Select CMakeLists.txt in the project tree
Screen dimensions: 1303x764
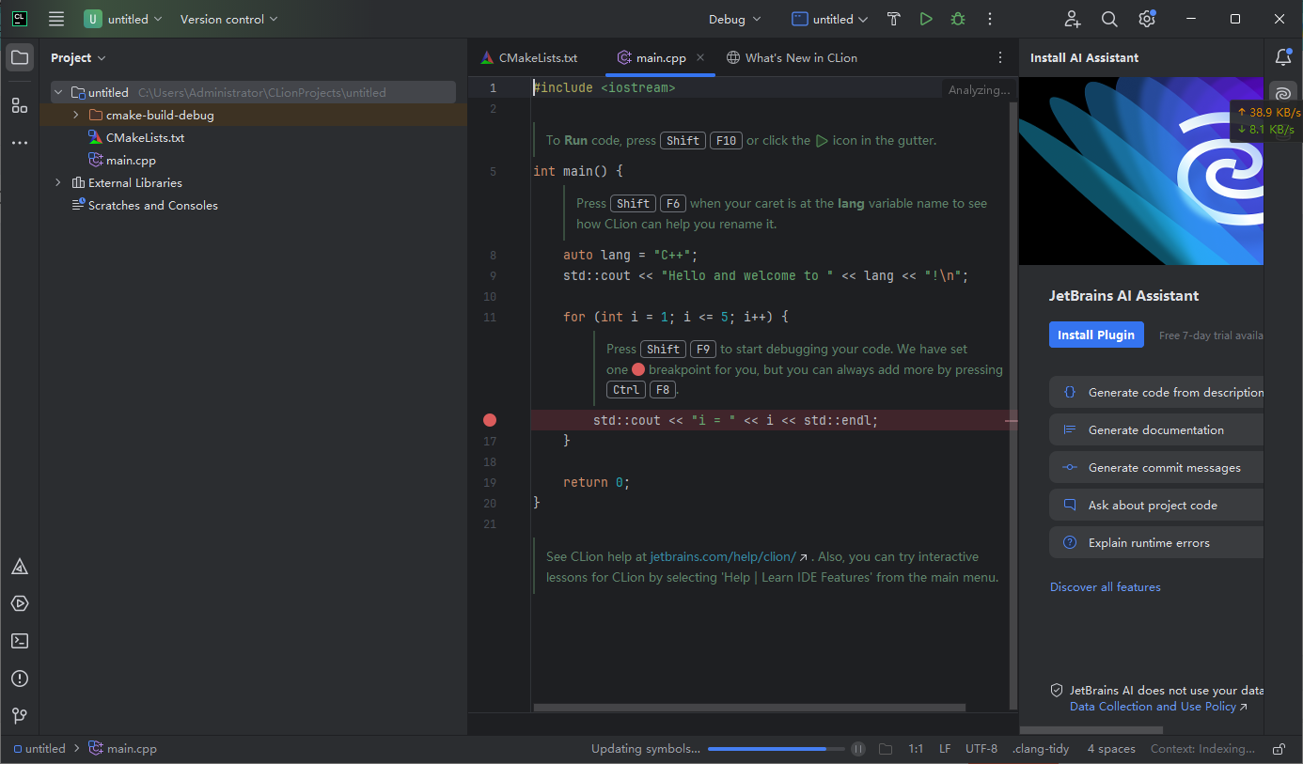(145, 138)
